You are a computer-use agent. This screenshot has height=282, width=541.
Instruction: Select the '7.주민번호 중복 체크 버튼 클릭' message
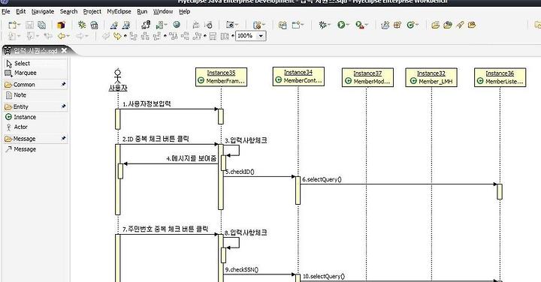tap(165, 229)
